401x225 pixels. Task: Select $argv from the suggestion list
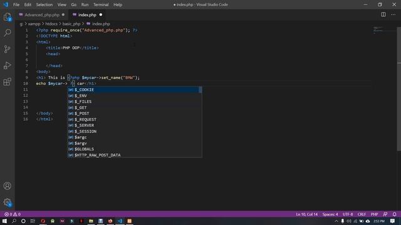[x=133, y=143]
